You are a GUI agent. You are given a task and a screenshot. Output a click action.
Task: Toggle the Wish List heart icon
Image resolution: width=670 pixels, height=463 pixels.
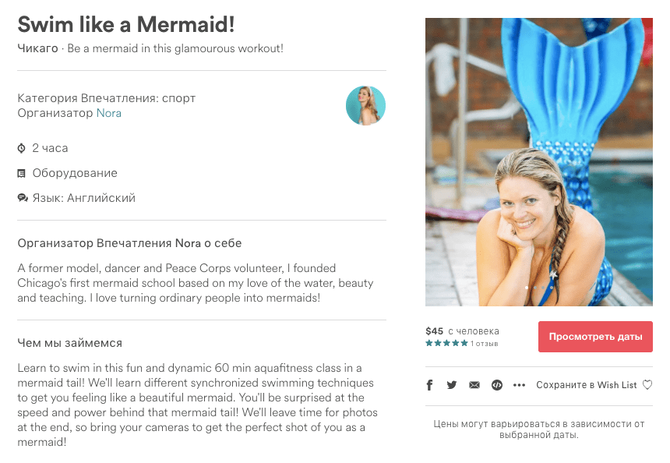tap(647, 385)
